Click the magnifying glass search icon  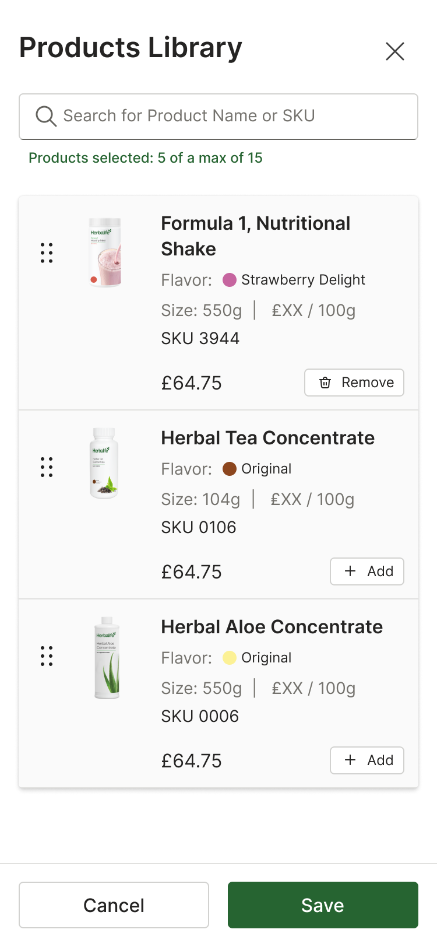(x=45, y=115)
